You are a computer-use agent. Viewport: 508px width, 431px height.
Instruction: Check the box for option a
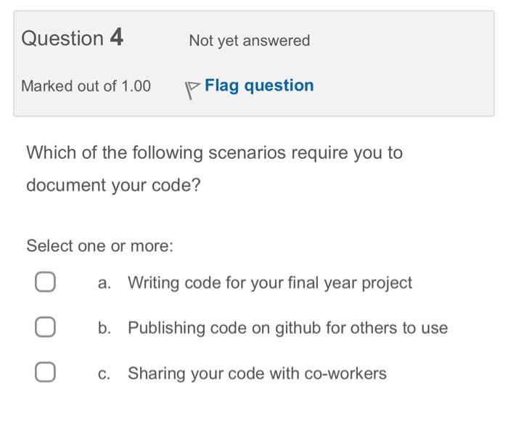click(44, 283)
